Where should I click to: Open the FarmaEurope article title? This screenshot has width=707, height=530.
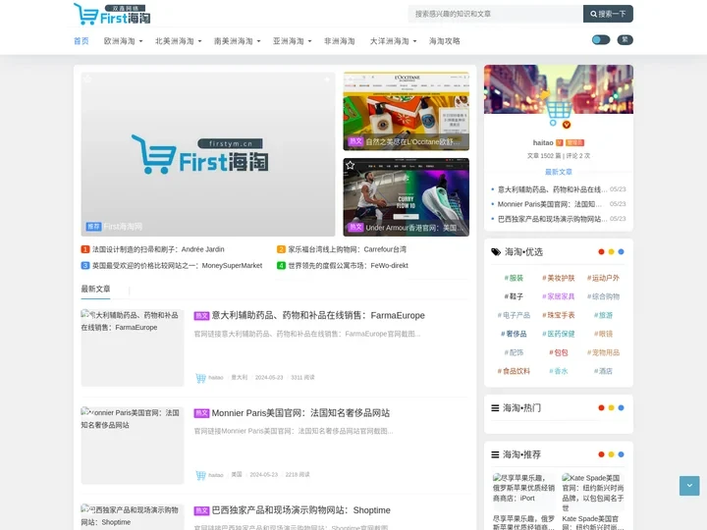318,315
